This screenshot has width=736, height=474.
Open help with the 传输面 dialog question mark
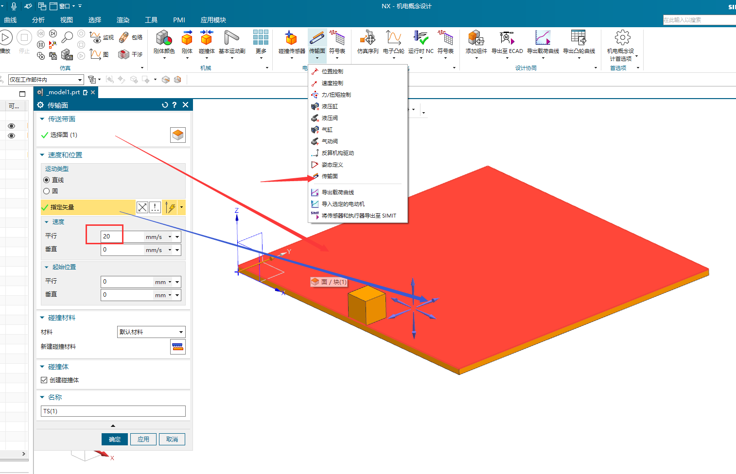pos(175,105)
